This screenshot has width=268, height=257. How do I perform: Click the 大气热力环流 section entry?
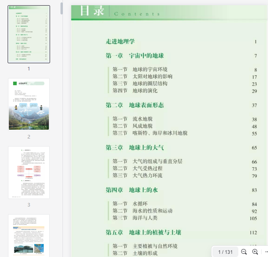pyautogui.click(x=147, y=175)
